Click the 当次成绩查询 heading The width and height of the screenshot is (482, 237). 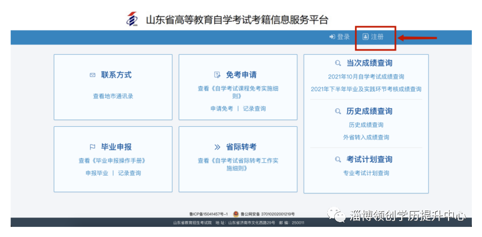click(x=369, y=63)
